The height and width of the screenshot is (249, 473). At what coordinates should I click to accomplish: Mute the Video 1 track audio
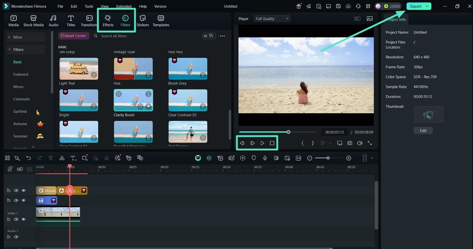tap(16, 219)
